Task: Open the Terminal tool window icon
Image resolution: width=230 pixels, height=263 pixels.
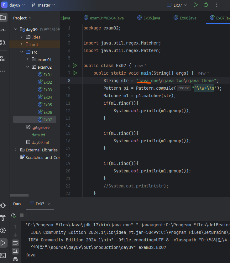Action: [3, 255]
